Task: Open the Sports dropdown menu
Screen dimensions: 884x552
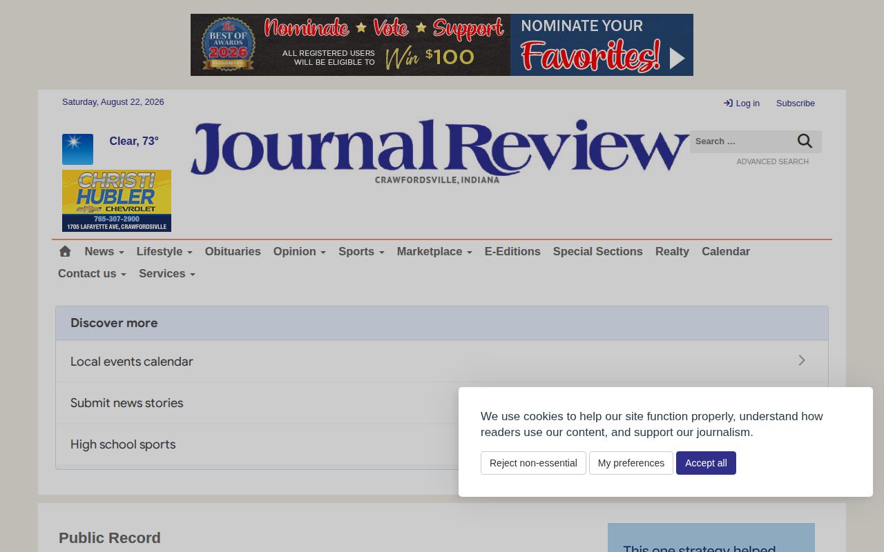Action: [361, 251]
